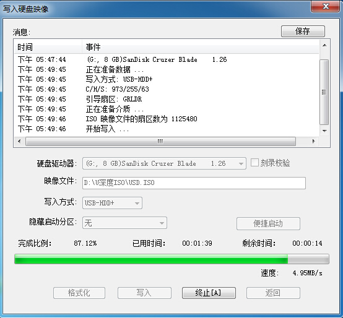Expand the 隐藏启动分区 dropdown

point(124,223)
